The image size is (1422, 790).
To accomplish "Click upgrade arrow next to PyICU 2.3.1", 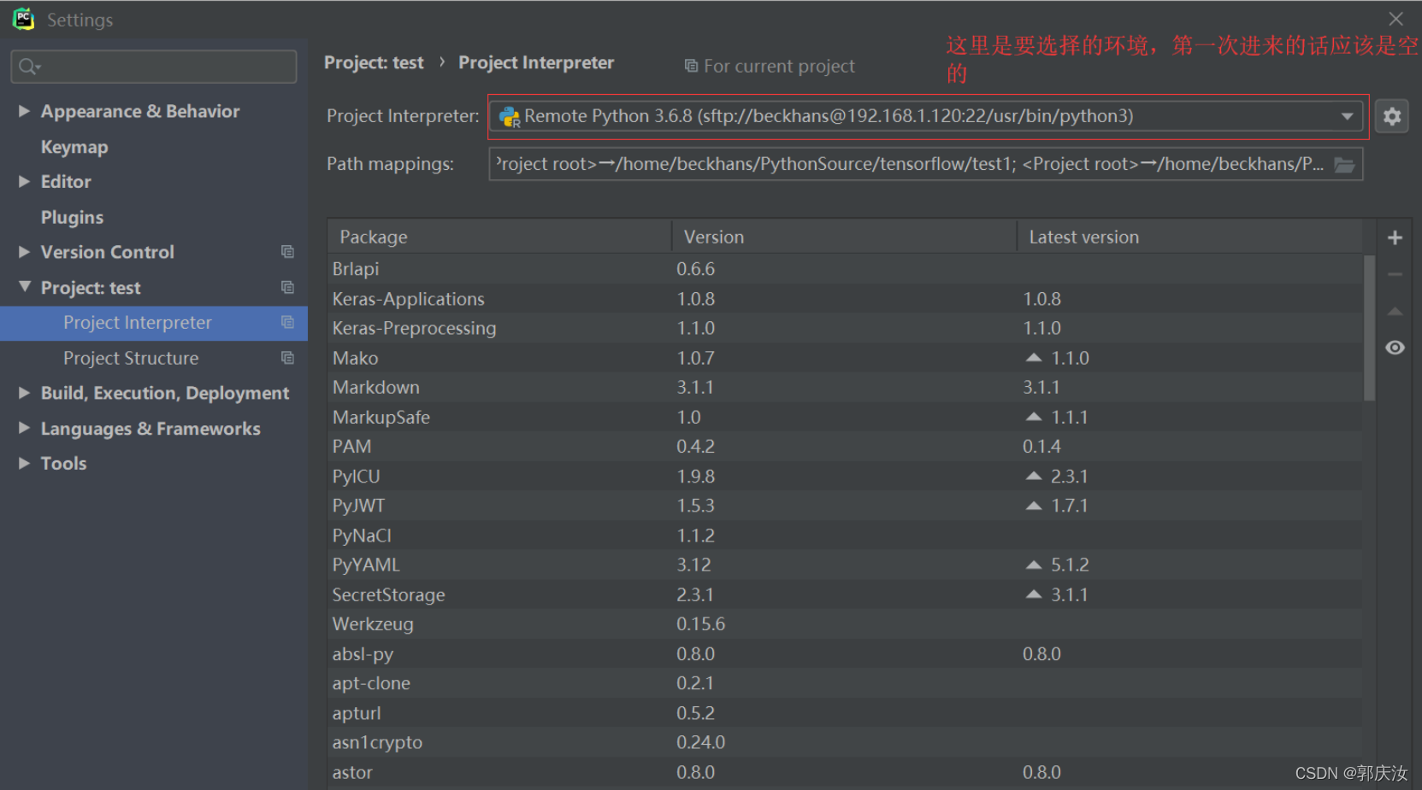I will click(x=1034, y=476).
